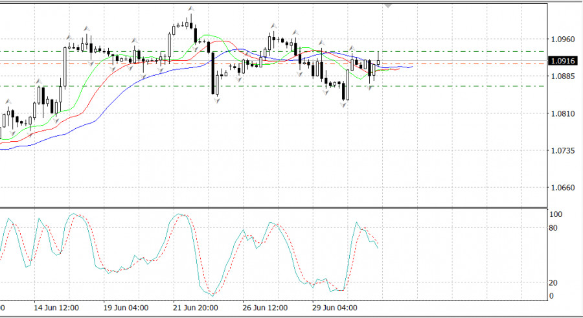Image resolution: width=583 pixels, height=318 pixels.
Task: Click the stochastic 0 scale label
Action: coord(553,296)
